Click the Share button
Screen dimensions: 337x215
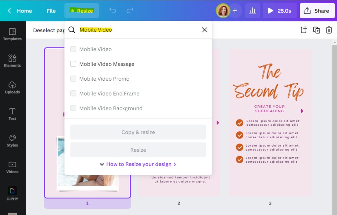317,11
